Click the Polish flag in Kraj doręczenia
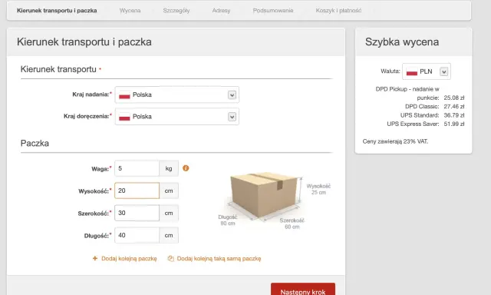491x295 pixels. 124,117
